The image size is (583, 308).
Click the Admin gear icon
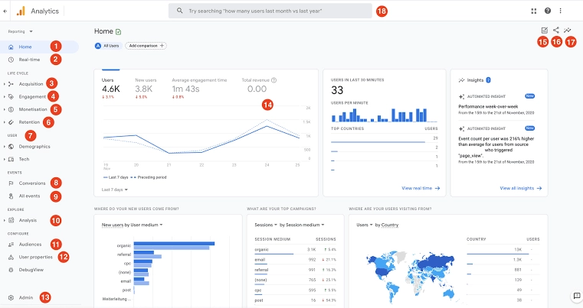(11, 297)
